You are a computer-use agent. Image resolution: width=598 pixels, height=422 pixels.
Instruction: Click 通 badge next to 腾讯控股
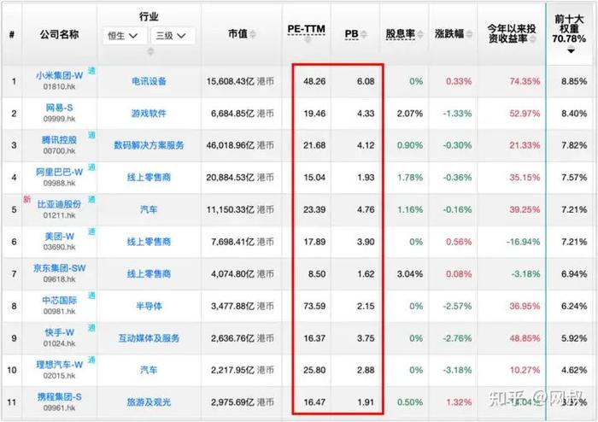coord(91,135)
